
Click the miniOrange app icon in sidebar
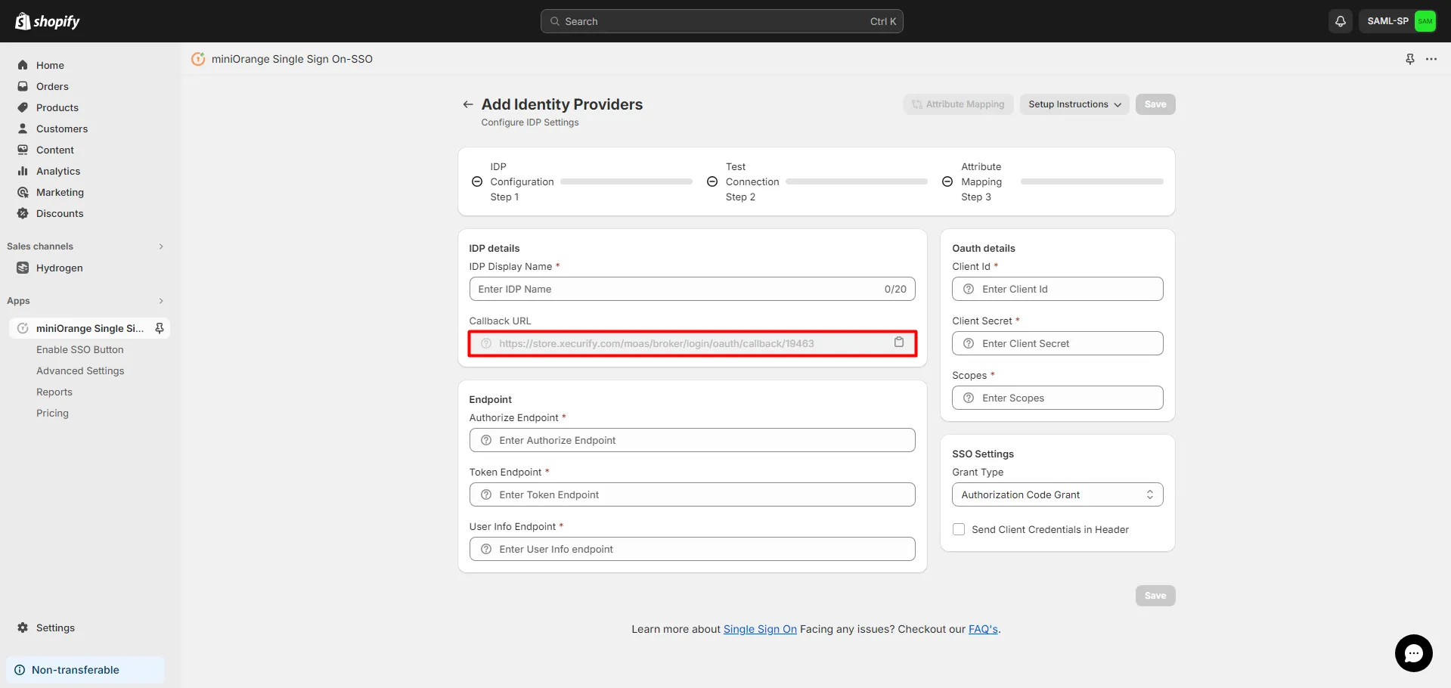(x=23, y=328)
